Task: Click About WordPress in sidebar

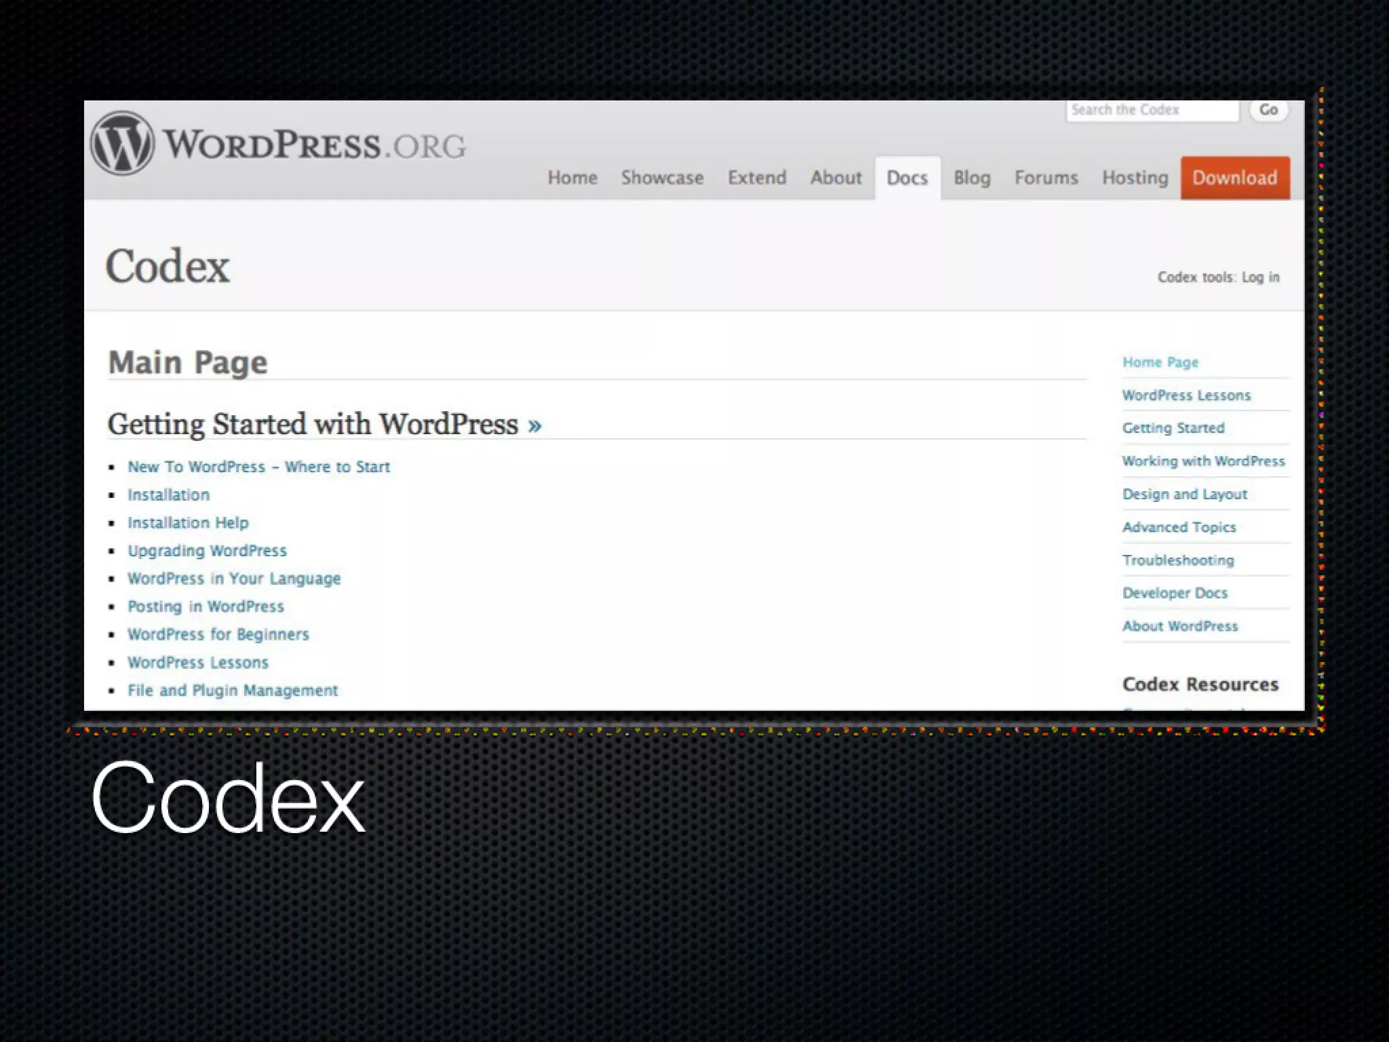Action: pyautogui.click(x=1180, y=626)
